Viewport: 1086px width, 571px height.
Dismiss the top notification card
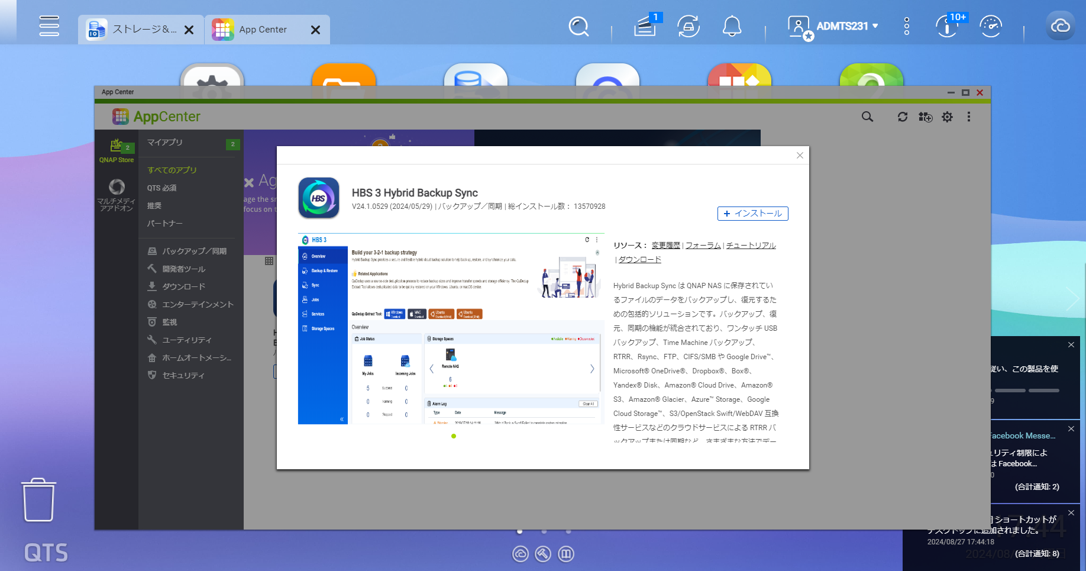click(x=1071, y=344)
